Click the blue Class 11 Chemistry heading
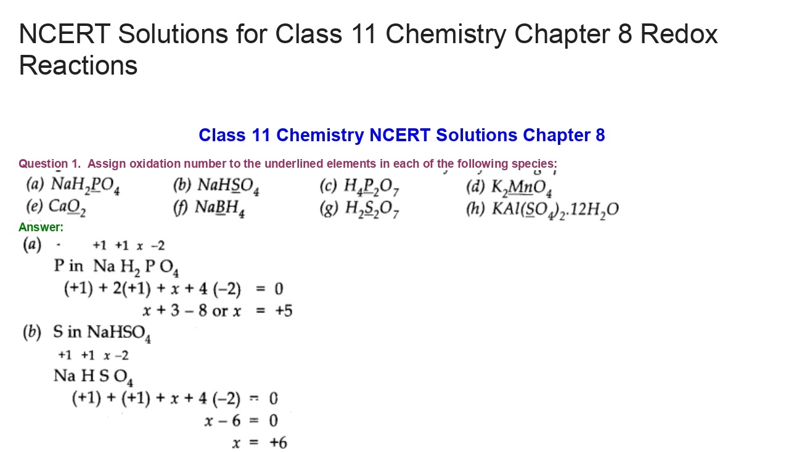This screenshot has height=452, width=786. tap(401, 135)
